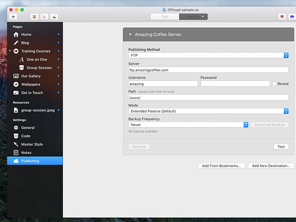The height and width of the screenshot is (222, 296).
Task: Open the Publishing Method FTP dropdown
Action: [x=209, y=55]
